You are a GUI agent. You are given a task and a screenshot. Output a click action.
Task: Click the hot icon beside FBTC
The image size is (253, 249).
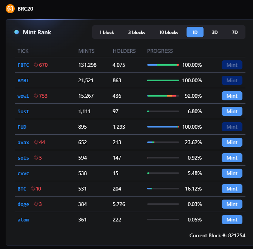point(36,65)
